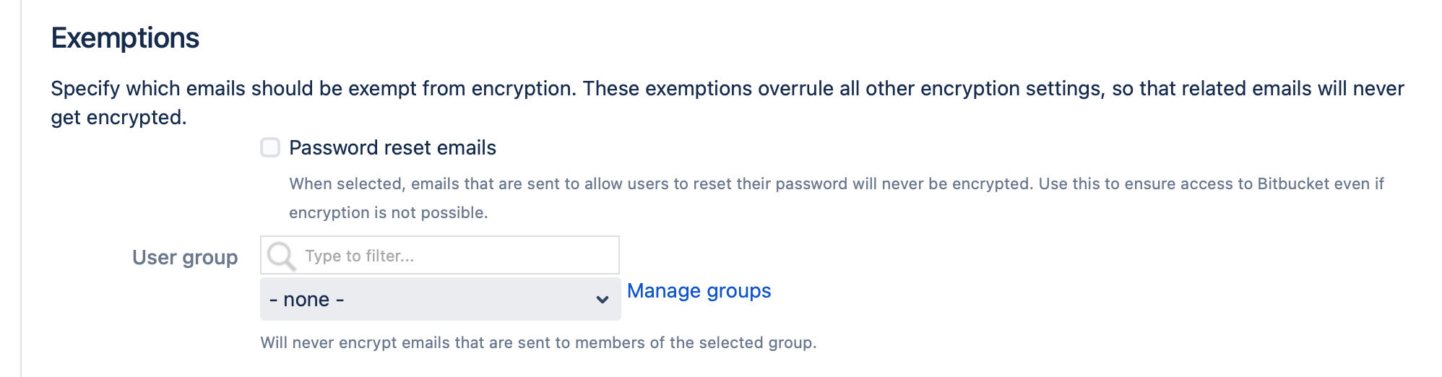Click the 'encryption is not possible.' help line
The height and width of the screenshot is (377, 1442).
click(x=388, y=213)
